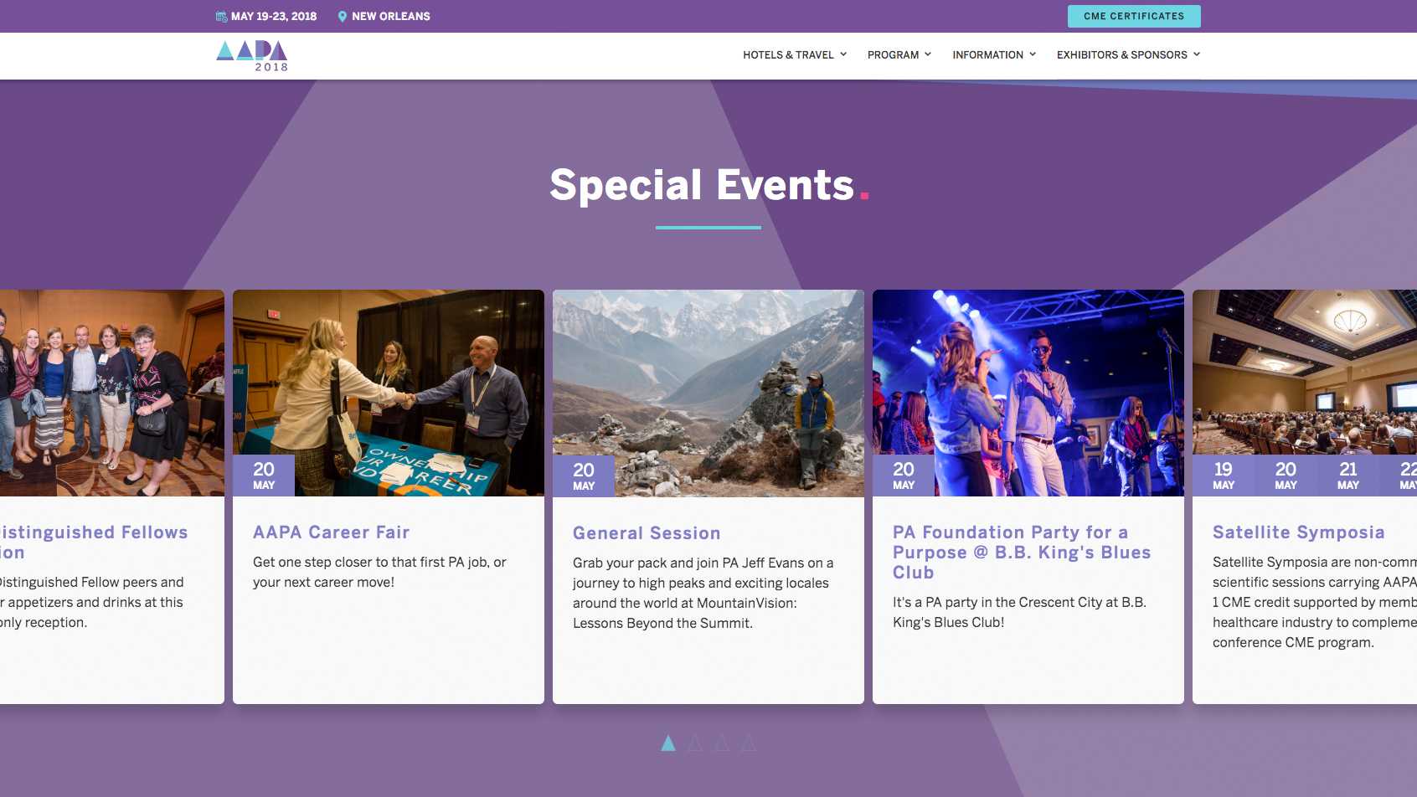Click the calendar icon beside May 19-23
Screen dimensions: 1417x797
pyautogui.click(x=221, y=17)
